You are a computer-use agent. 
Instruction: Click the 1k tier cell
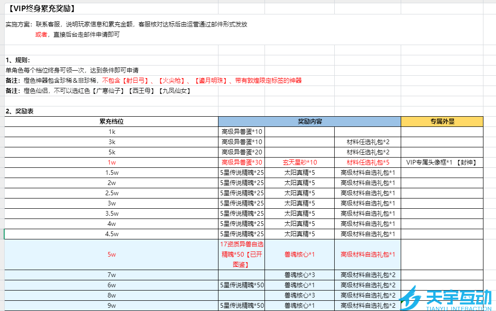coord(112,132)
